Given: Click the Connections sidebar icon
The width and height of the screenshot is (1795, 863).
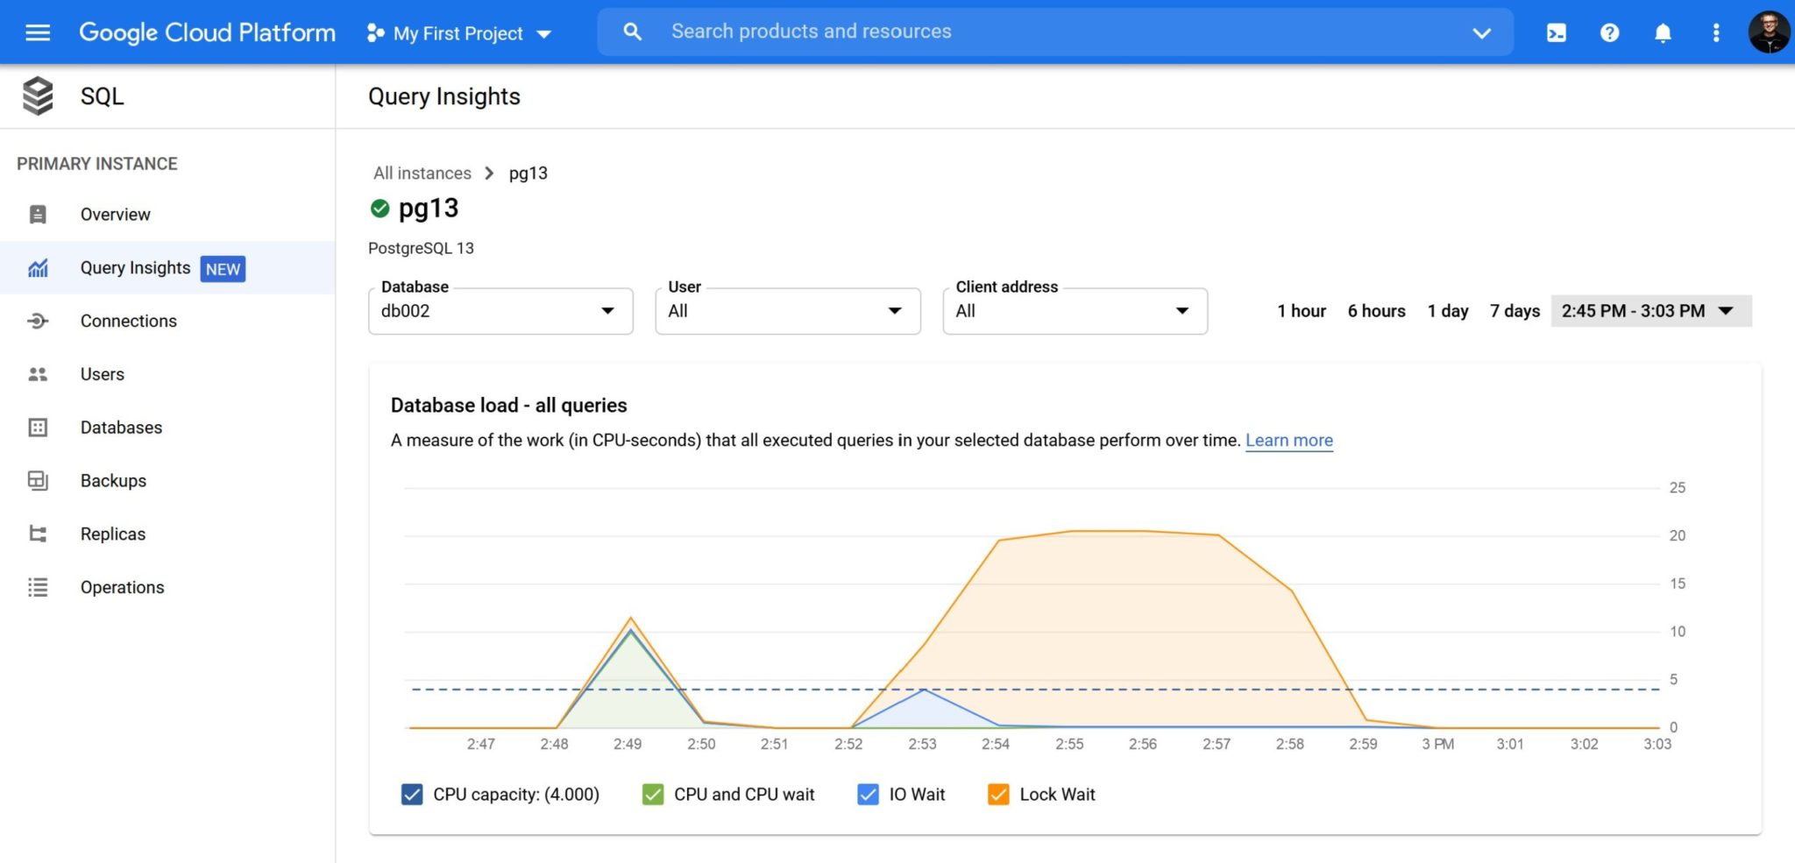Looking at the screenshot, I should pyautogui.click(x=38, y=322).
